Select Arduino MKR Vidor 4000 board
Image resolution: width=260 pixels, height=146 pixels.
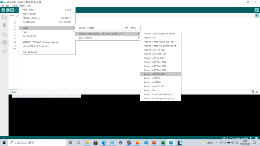click(x=160, y=62)
